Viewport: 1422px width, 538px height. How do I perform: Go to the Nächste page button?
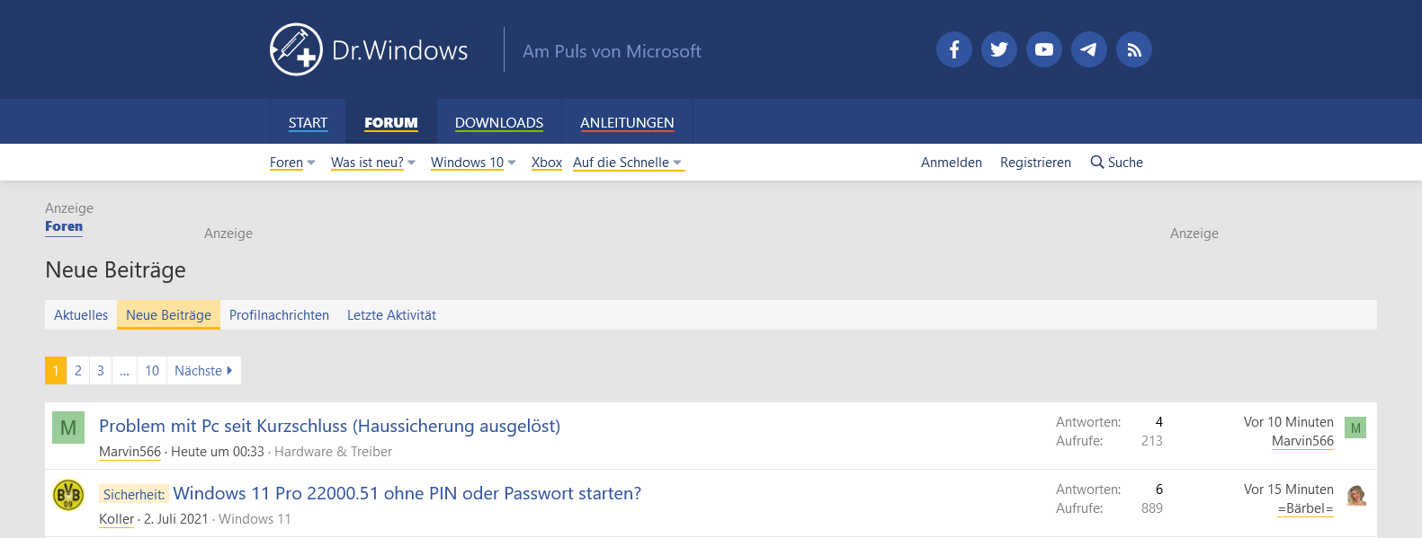[203, 371]
